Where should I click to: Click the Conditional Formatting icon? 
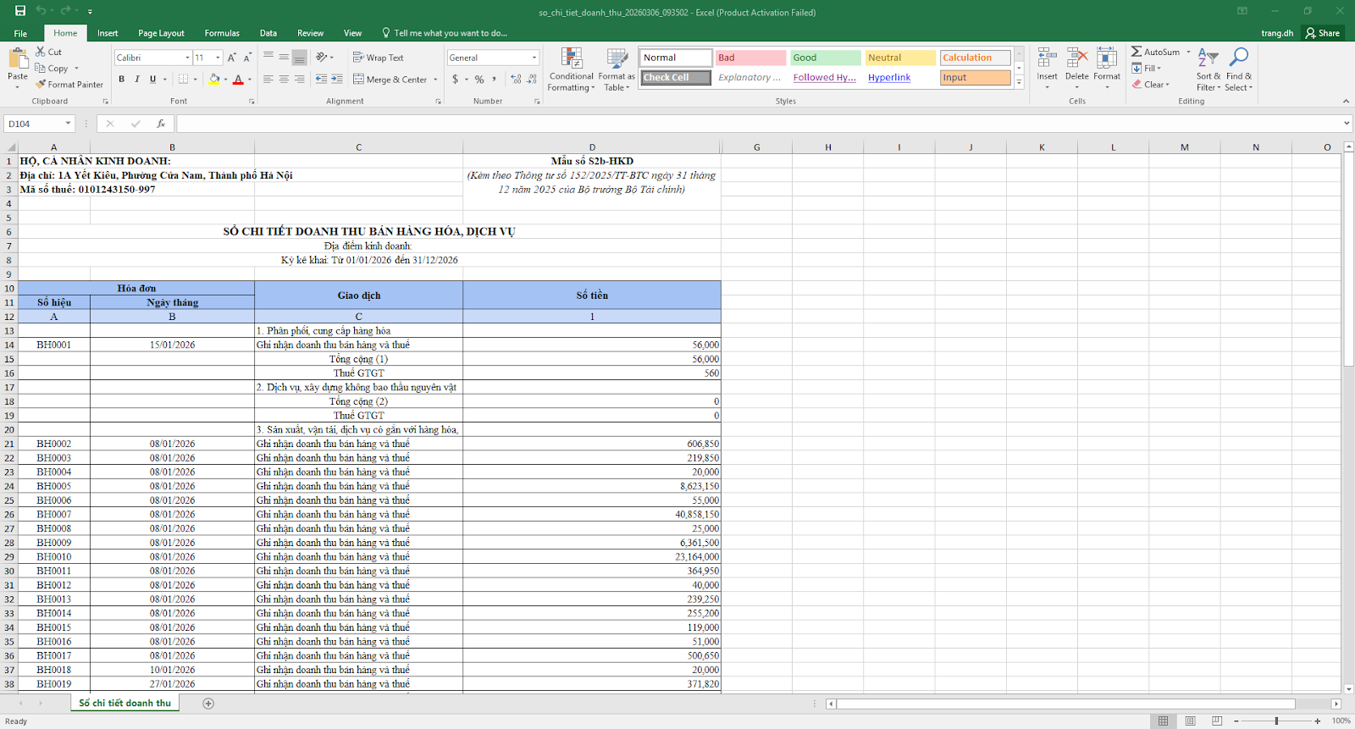point(572,58)
